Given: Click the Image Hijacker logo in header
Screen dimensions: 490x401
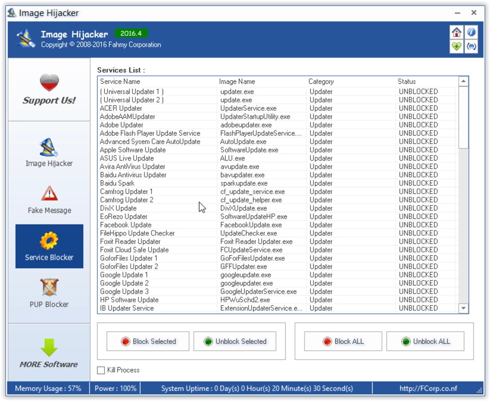Looking at the screenshot, I should click(x=26, y=39).
